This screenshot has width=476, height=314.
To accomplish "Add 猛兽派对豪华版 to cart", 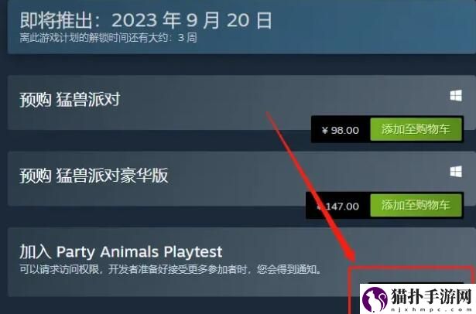I will [416, 206].
